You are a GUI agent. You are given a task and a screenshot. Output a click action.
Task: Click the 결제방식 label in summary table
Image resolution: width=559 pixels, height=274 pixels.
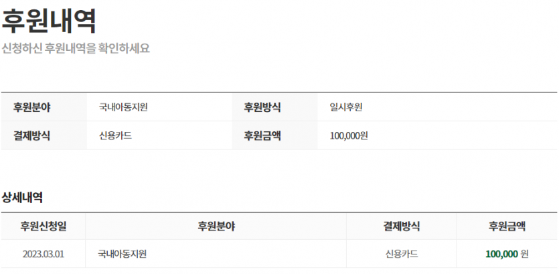[x=31, y=135]
